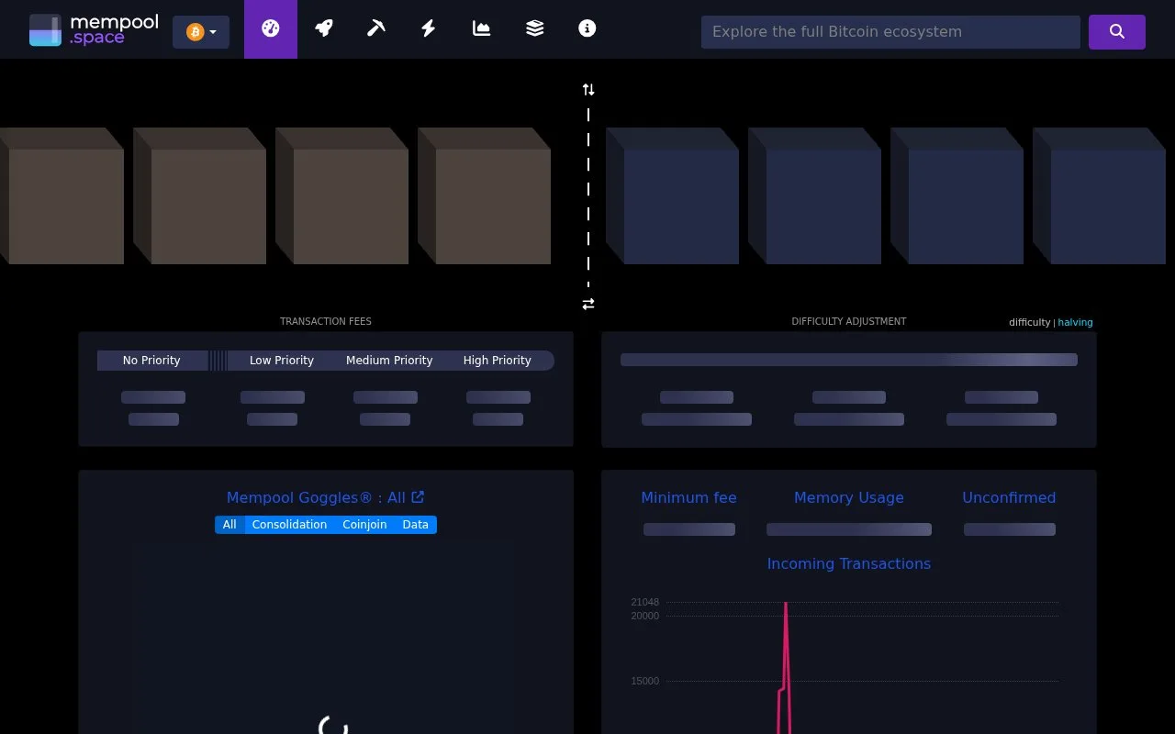
Task: Click the purple search magnifier button
Action: click(1117, 32)
